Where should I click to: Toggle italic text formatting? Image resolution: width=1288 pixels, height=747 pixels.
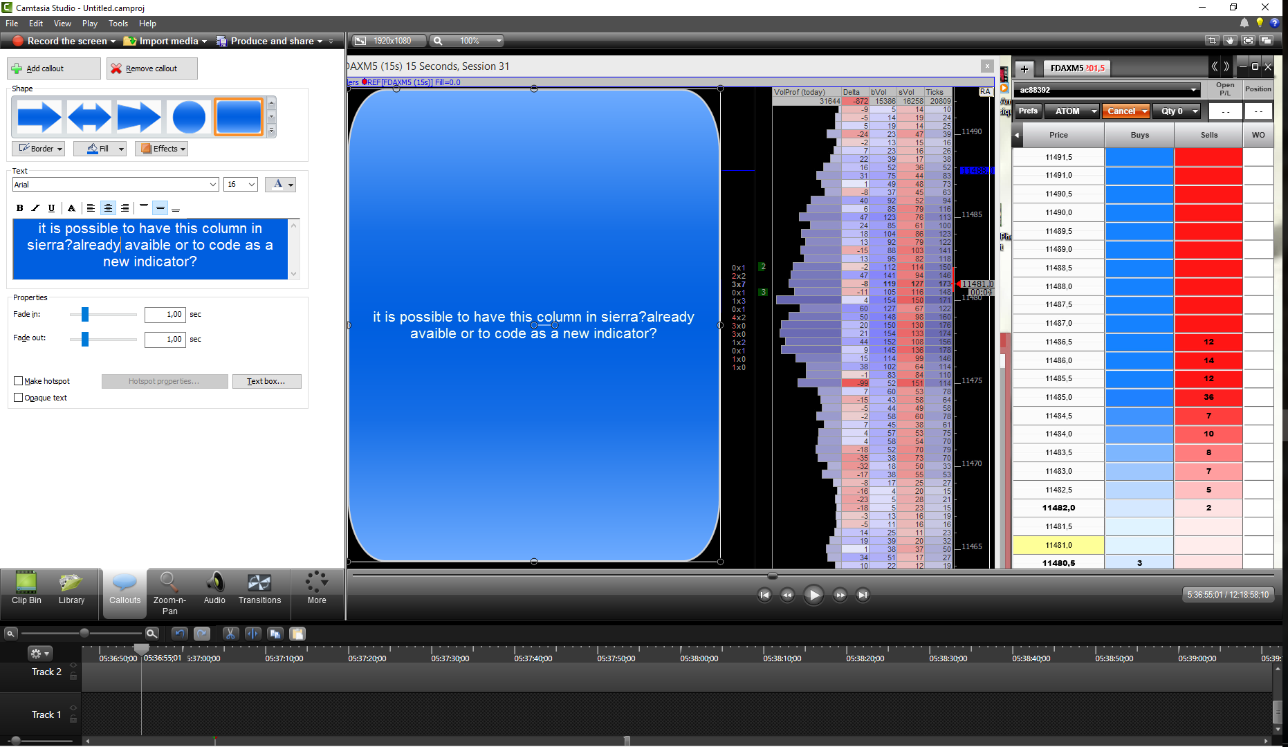point(36,208)
